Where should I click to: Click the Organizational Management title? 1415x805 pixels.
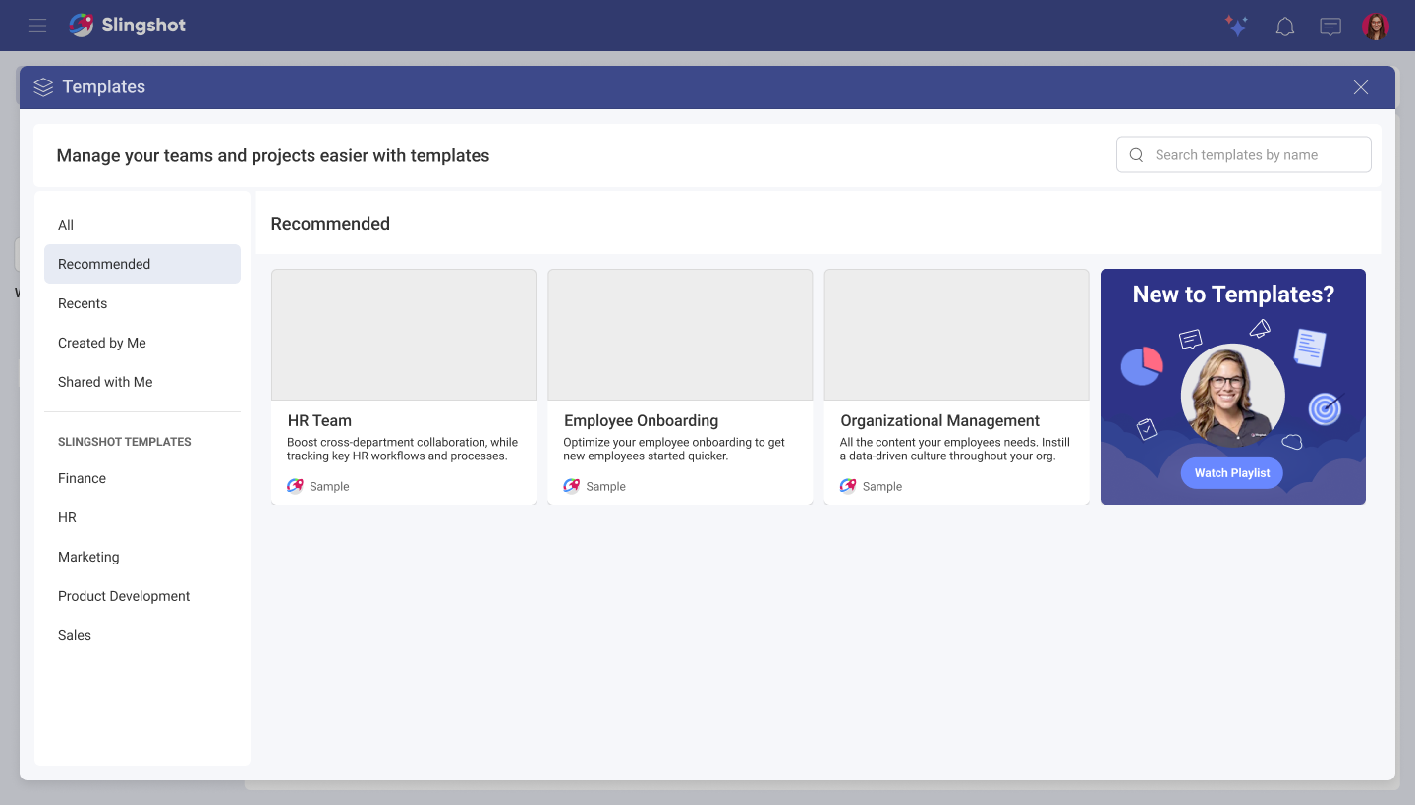coord(939,421)
